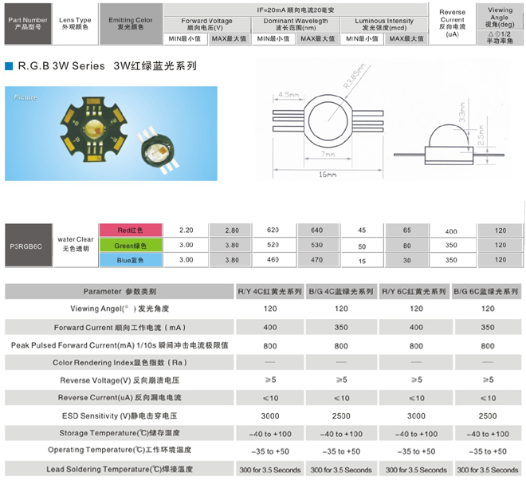Select the Red emitting color cell

click(x=128, y=230)
